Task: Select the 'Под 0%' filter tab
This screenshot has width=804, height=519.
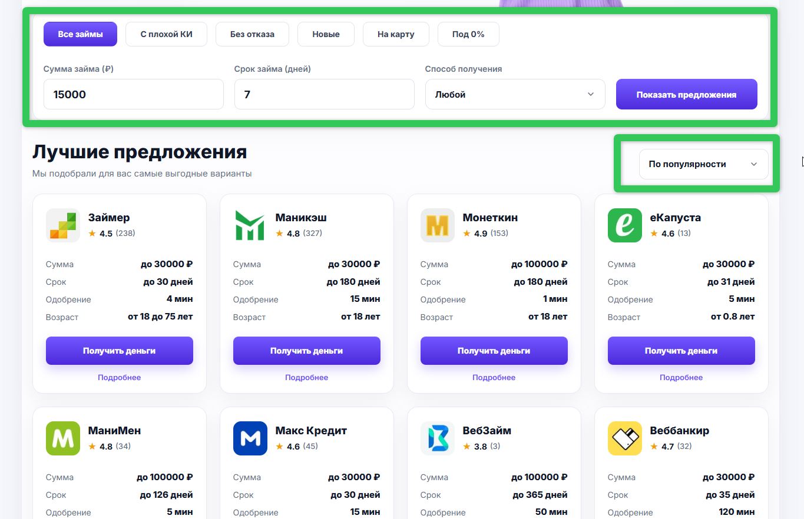Action: 468,34
